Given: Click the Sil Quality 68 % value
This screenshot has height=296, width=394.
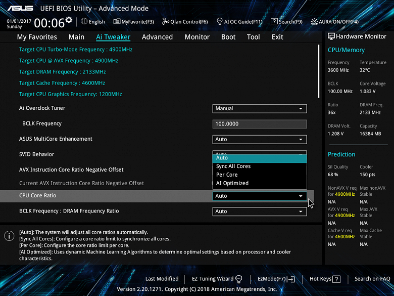Looking at the screenshot, I should point(333,175).
